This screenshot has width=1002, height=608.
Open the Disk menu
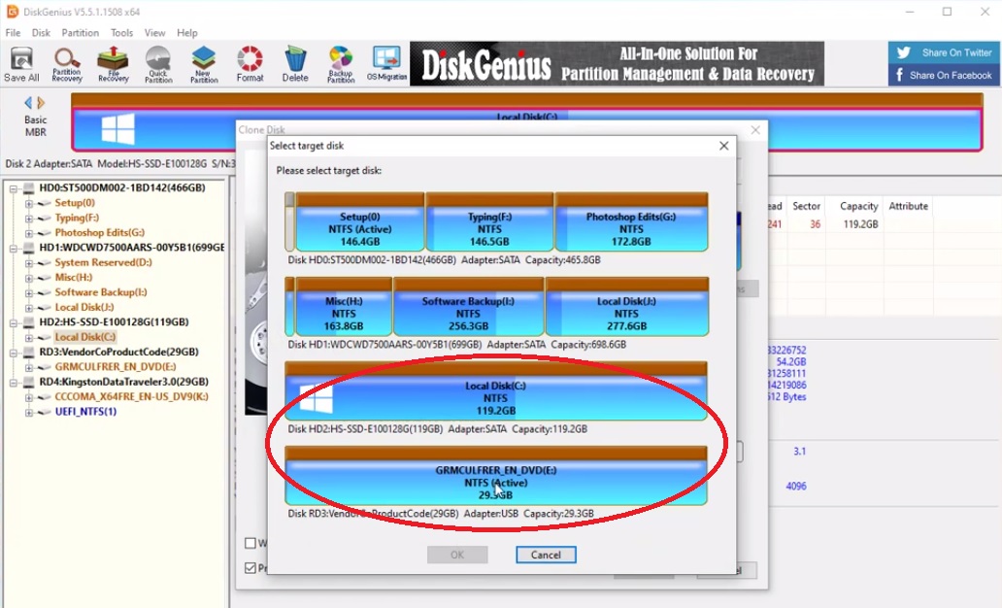point(41,32)
